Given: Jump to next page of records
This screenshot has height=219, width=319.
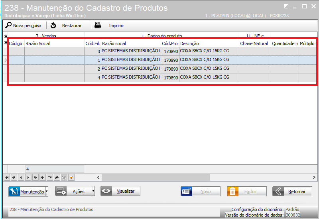Looking at the screenshot, I should [35, 178].
